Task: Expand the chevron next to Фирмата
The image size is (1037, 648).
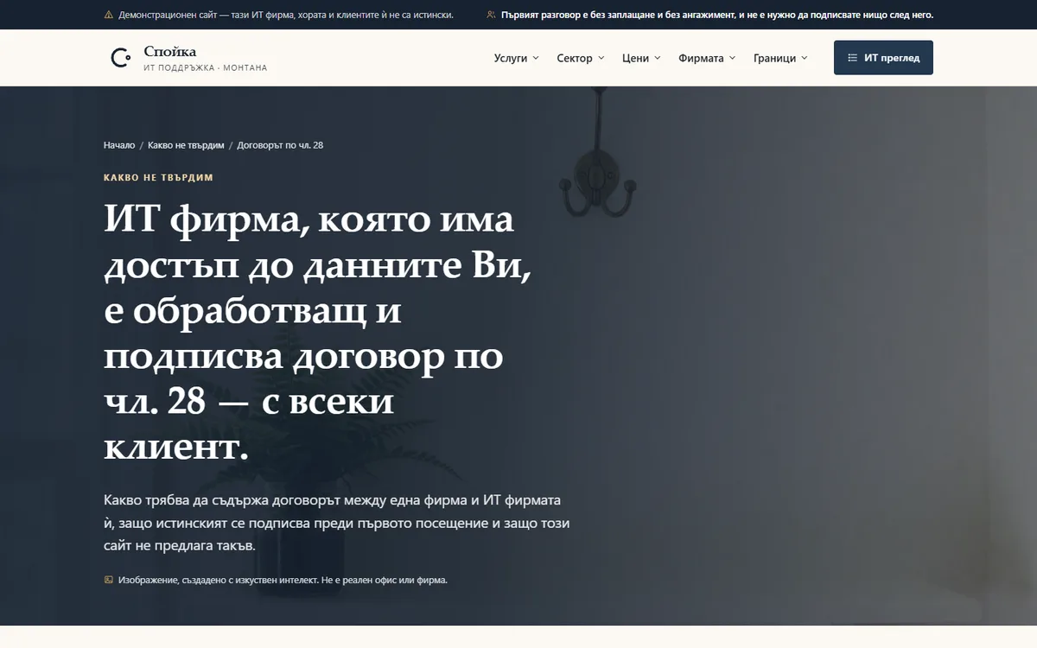Action: click(x=732, y=58)
